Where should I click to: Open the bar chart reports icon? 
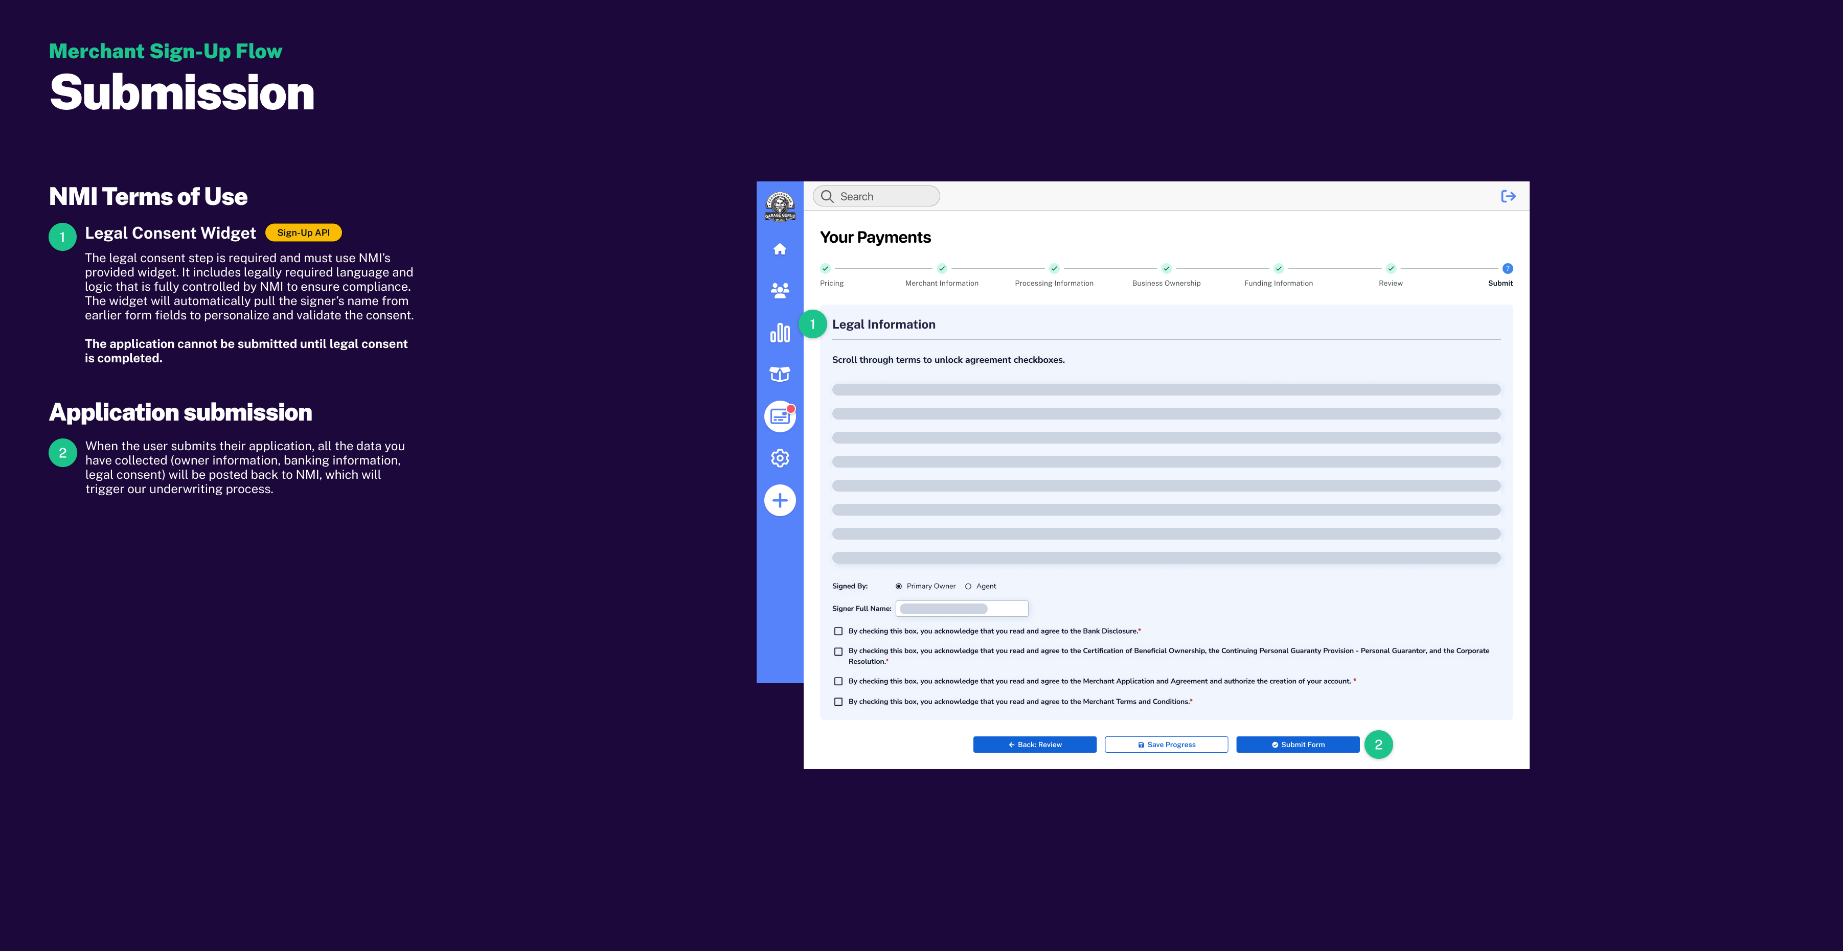click(x=780, y=333)
